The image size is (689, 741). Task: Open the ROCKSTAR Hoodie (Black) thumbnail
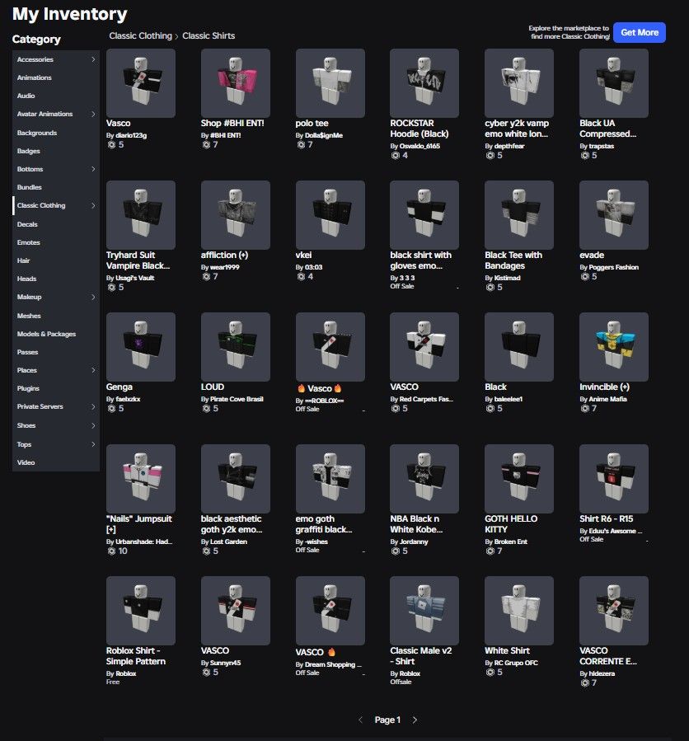click(x=424, y=82)
